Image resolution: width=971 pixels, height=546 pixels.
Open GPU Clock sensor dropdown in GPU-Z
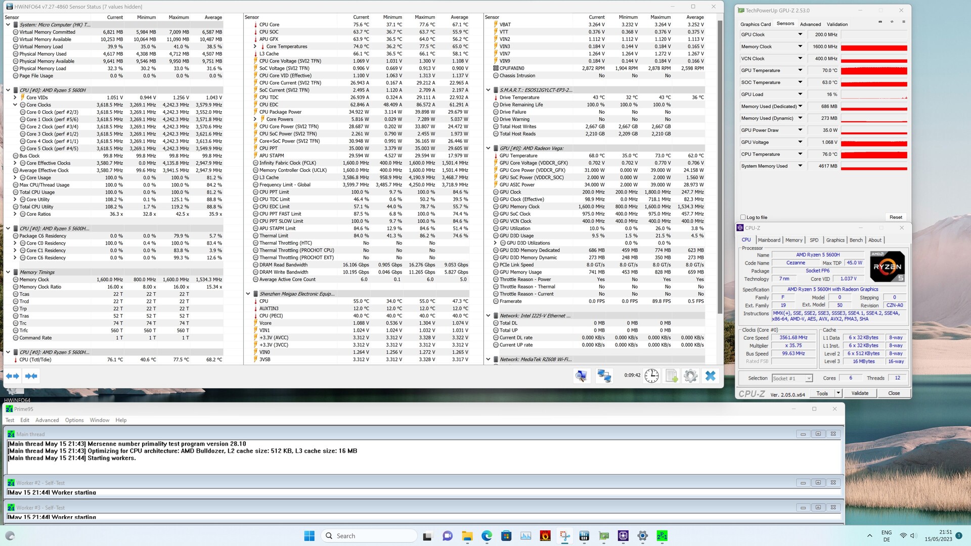(x=800, y=34)
